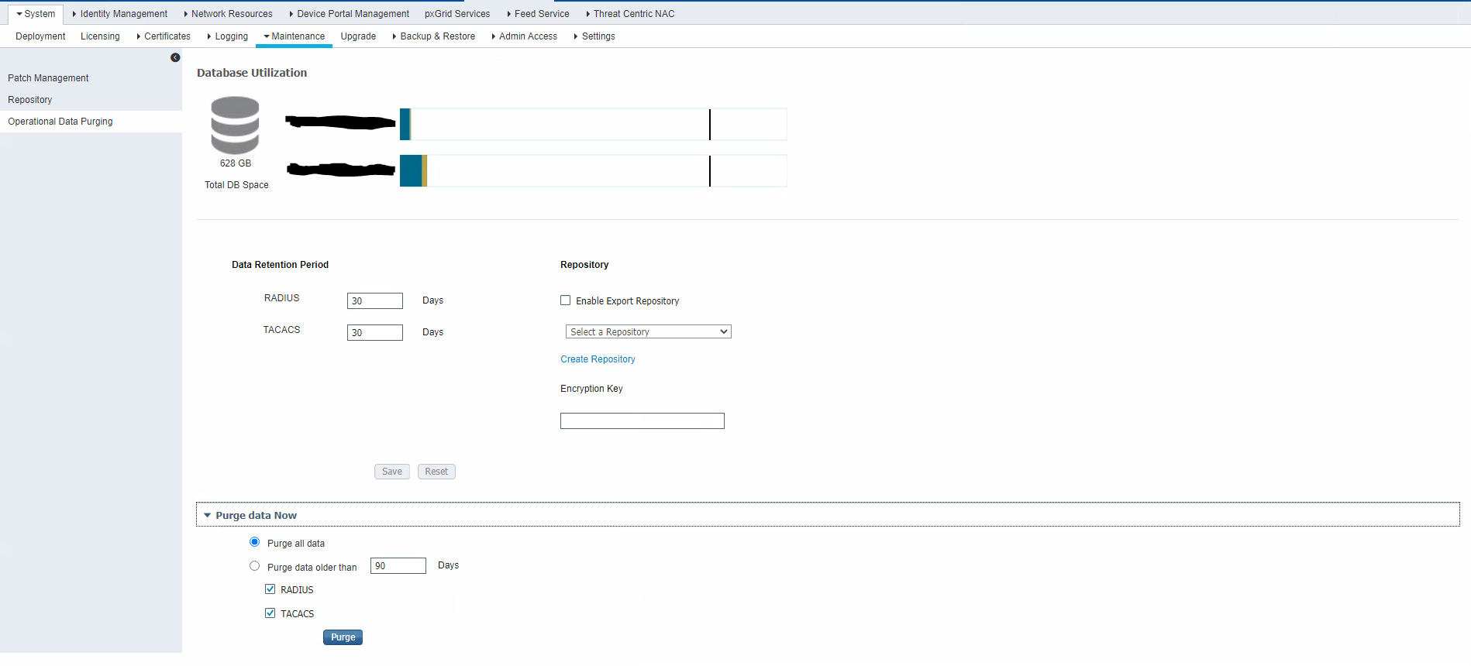The height and width of the screenshot is (666, 1471).
Task: Expand the Network Resources menu
Action: click(229, 14)
